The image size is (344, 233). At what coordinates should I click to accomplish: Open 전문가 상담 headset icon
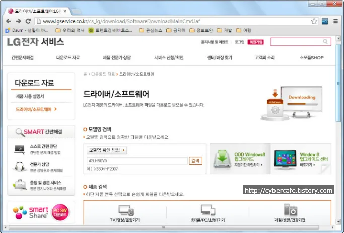point(20,167)
